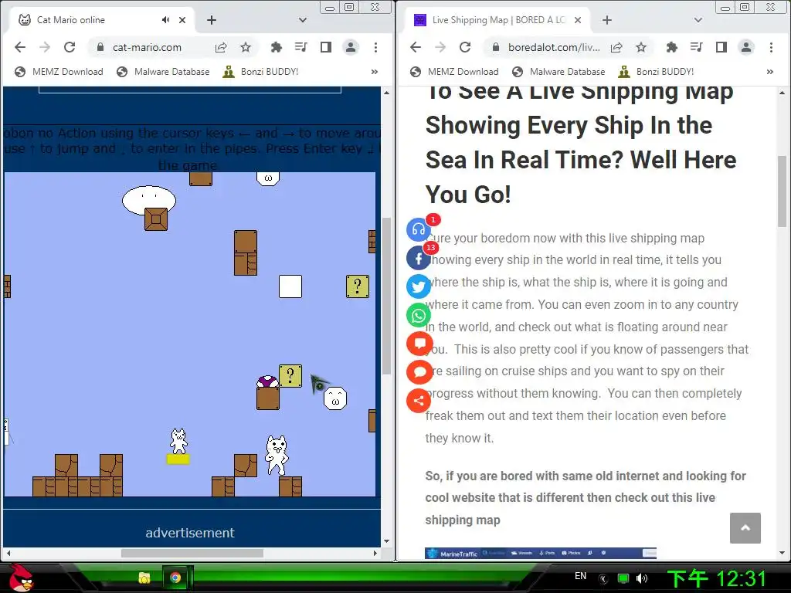This screenshot has height=593, width=791.
Task: Reload the boredalot.com page
Action: 464,47
